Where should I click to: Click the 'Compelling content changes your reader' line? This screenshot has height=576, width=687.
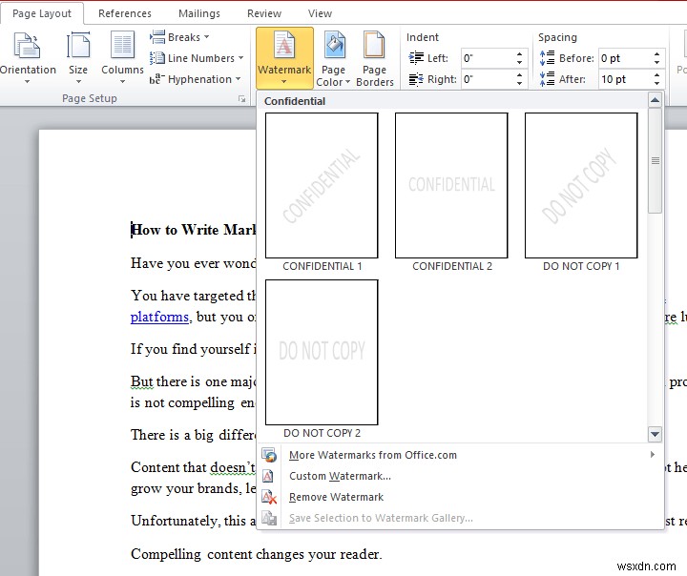(x=257, y=554)
